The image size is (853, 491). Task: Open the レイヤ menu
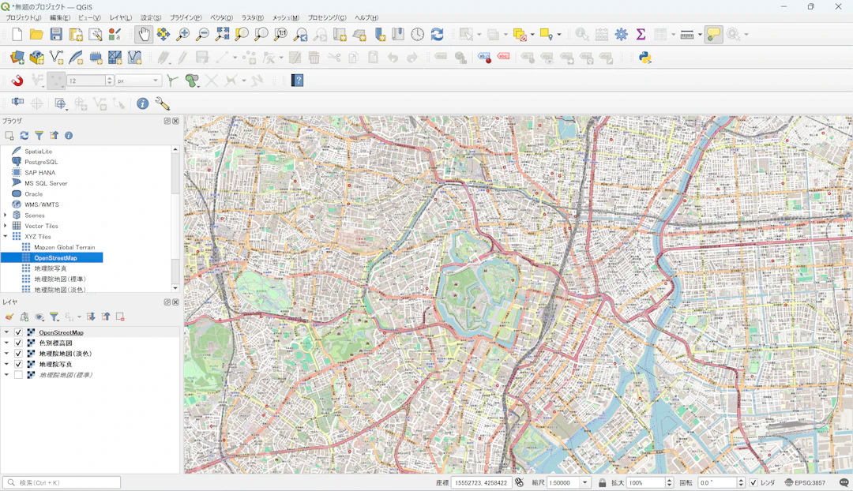pos(121,17)
